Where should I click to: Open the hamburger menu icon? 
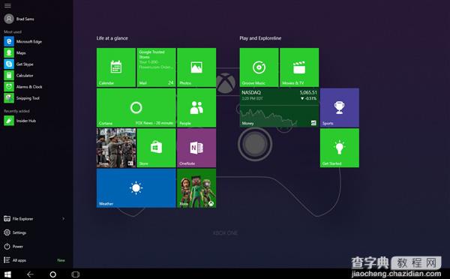7,5
